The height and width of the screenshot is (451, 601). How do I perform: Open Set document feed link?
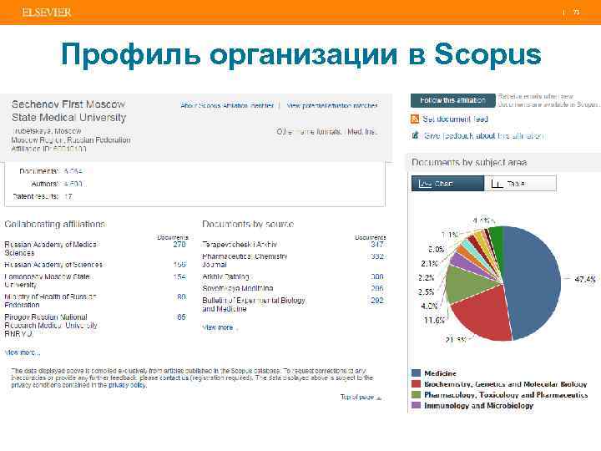[456, 119]
